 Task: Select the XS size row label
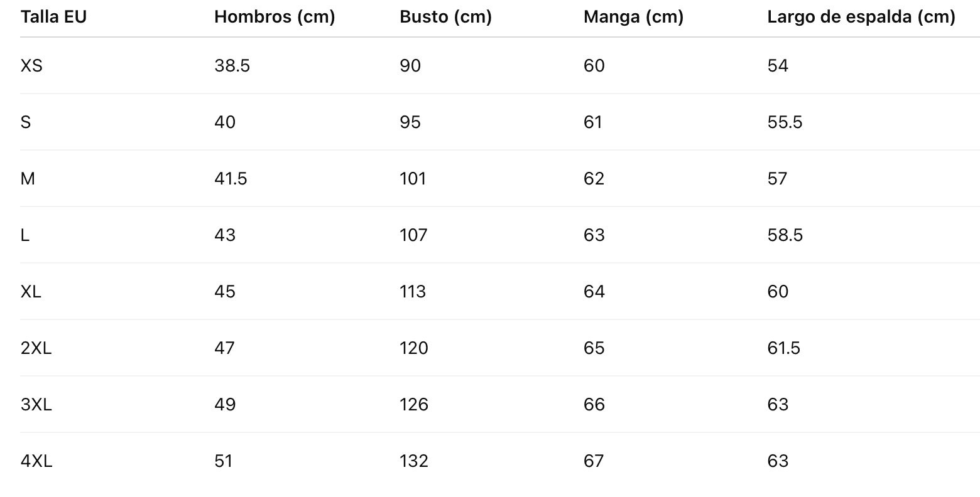point(31,66)
